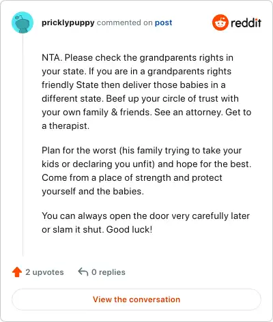The width and height of the screenshot is (273, 322).
Task: Click the "Good luck!" closing text
Action: pos(129,229)
